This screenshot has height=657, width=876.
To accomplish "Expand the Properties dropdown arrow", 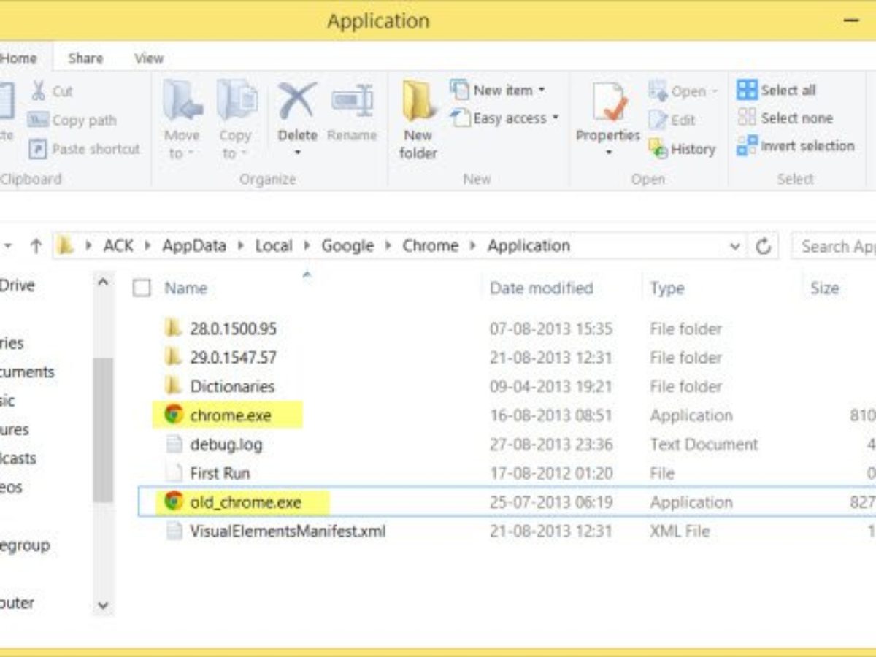I will (609, 153).
